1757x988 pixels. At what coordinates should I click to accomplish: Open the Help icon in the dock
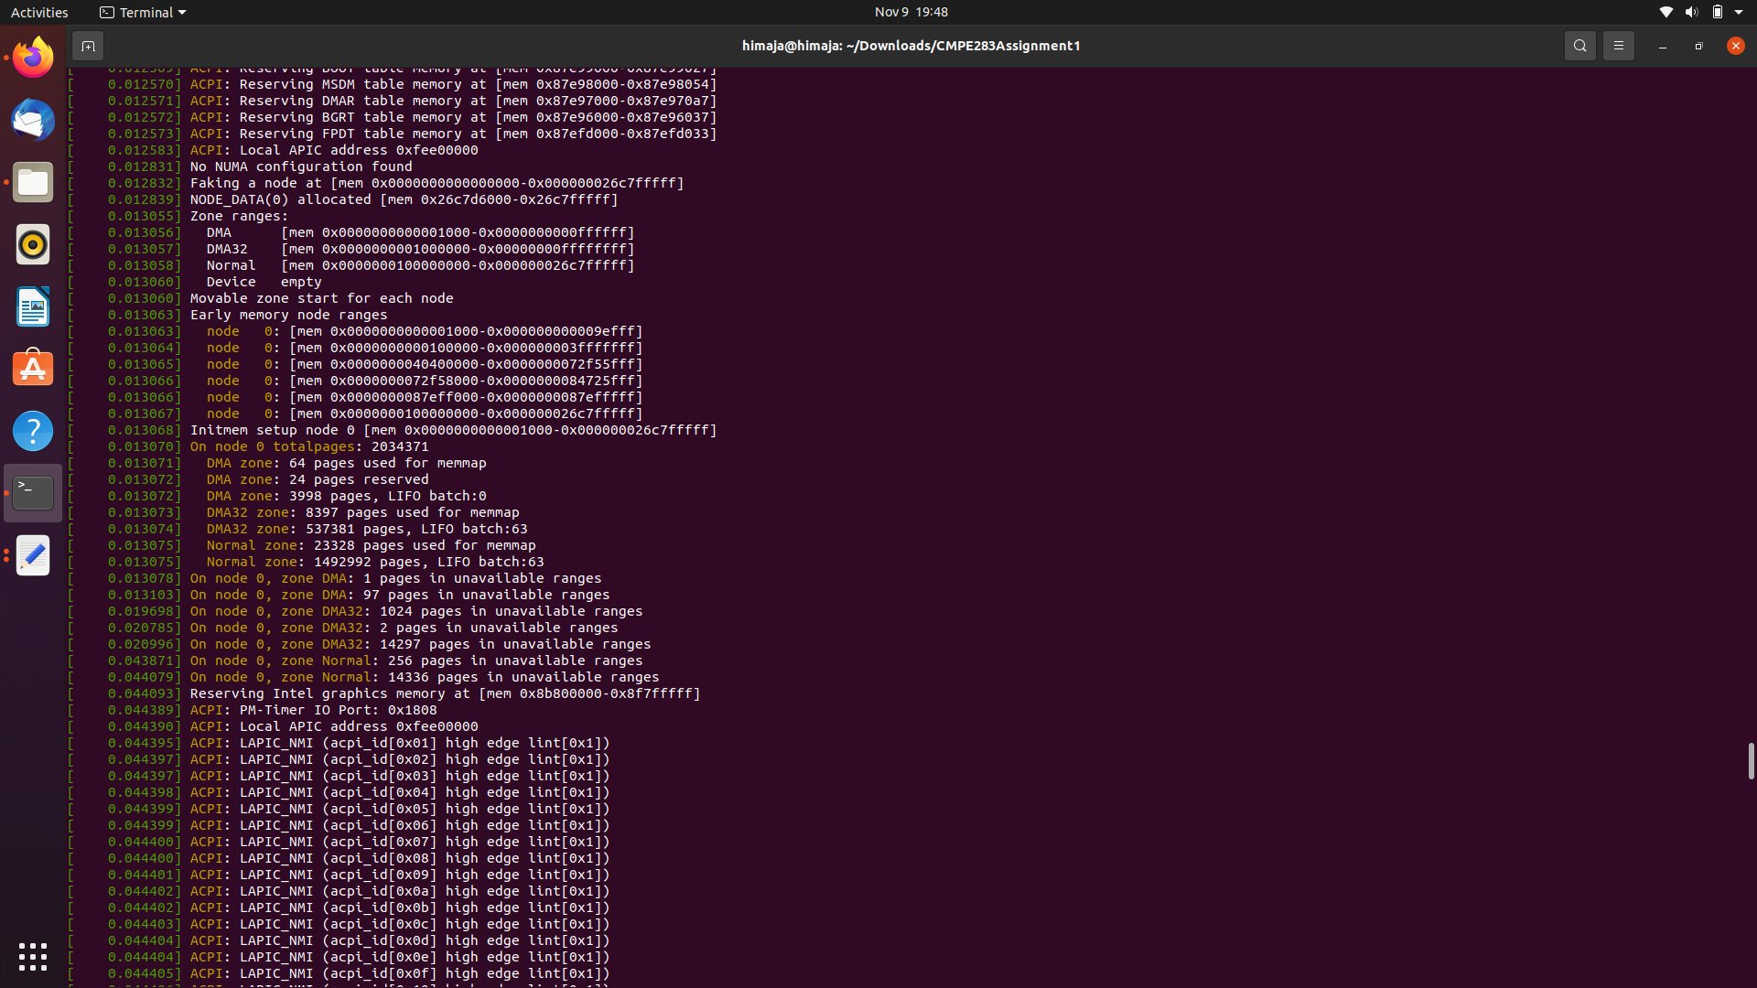pos(33,431)
